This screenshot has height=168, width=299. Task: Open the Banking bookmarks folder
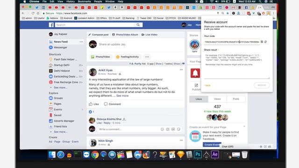coord(128,18)
